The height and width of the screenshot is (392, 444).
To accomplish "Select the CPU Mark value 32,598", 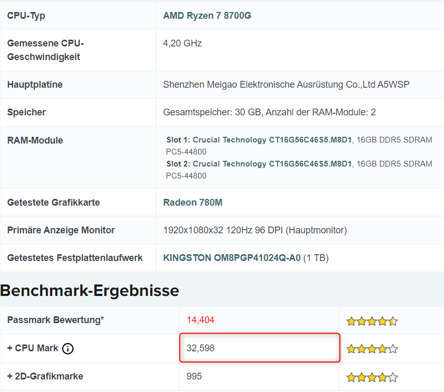I will click(200, 348).
